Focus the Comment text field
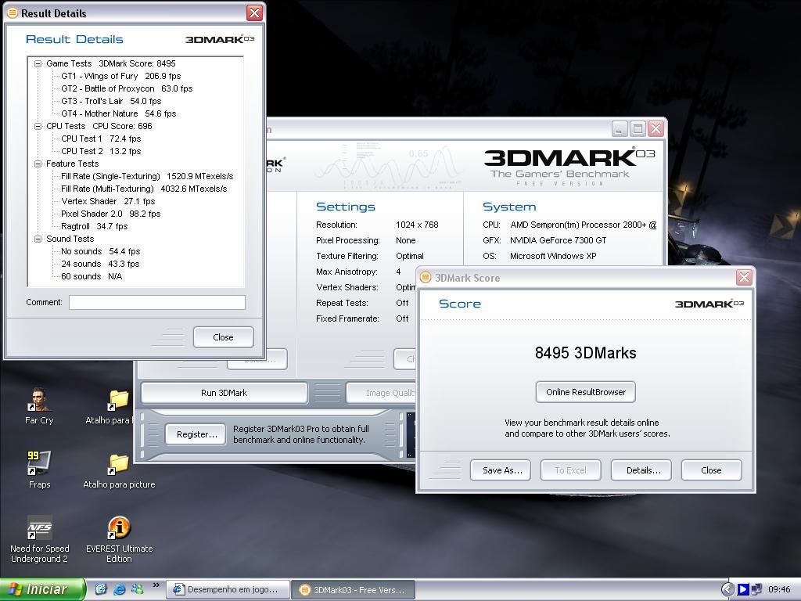801x601 pixels. [x=156, y=303]
